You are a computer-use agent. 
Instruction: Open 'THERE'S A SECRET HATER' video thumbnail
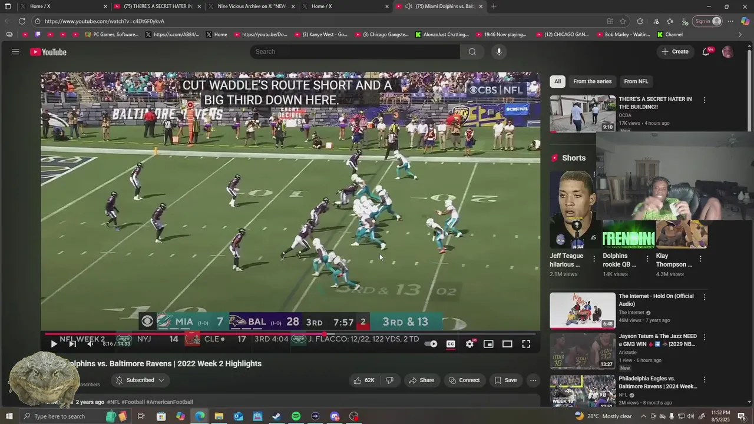click(x=583, y=113)
